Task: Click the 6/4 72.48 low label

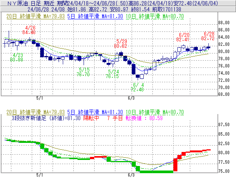Action: coord(137,87)
